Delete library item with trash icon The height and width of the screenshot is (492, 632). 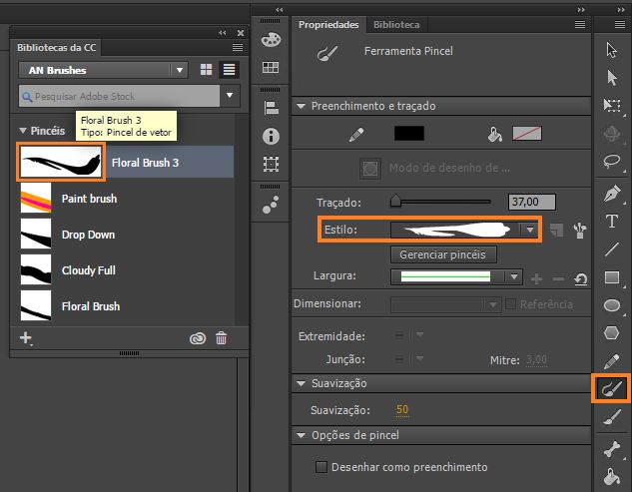pos(221,338)
